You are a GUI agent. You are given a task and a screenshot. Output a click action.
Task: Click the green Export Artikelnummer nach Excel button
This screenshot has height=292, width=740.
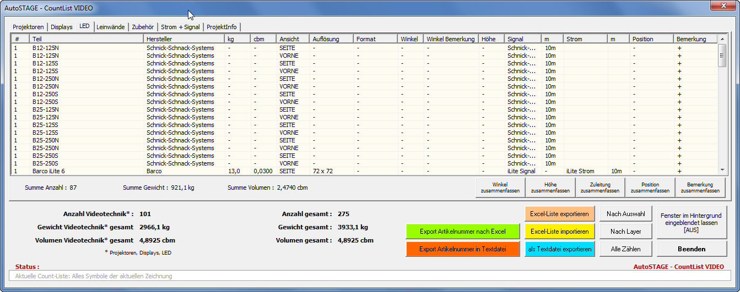tap(463, 232)
